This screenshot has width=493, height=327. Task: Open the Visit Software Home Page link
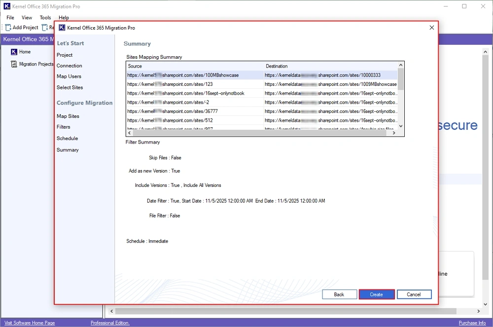[30, 322]
